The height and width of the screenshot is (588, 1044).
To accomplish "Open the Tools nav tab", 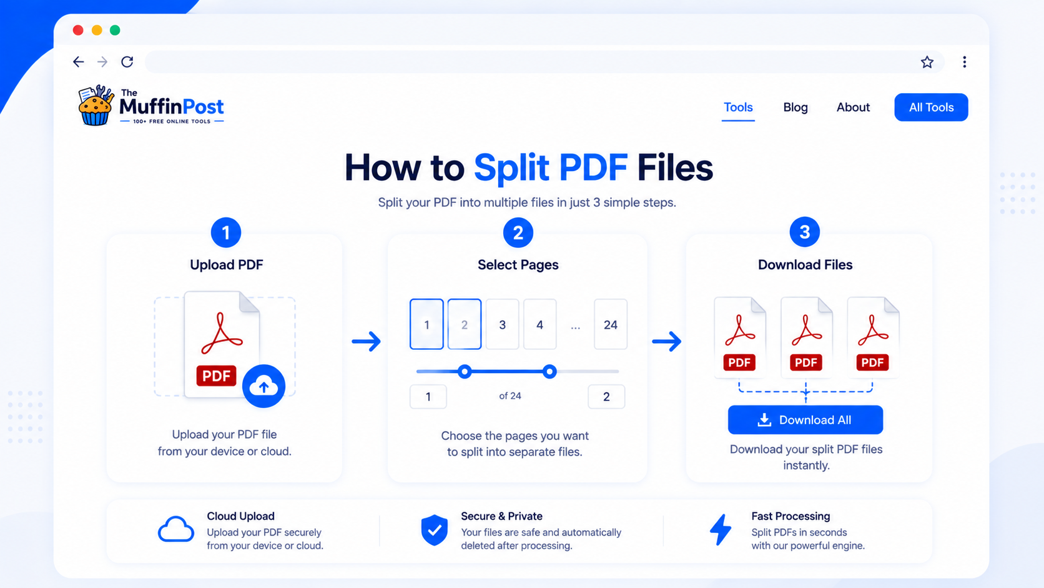I will click(738, 107).
